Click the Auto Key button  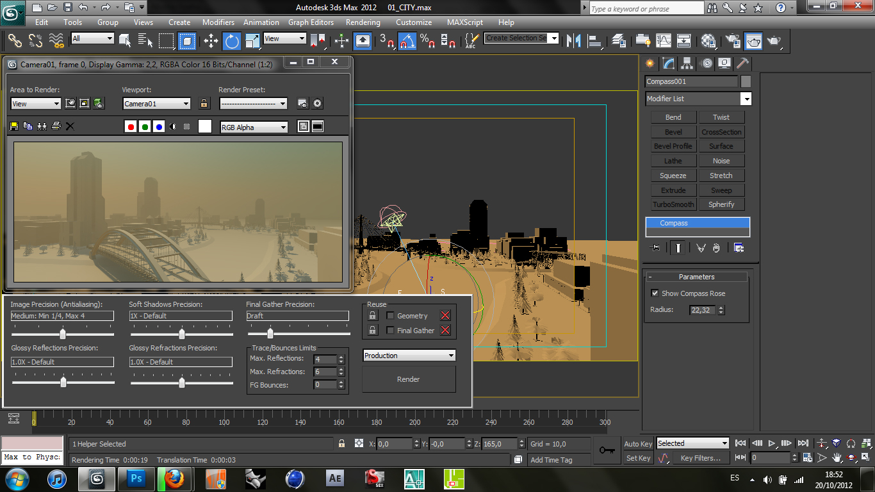(638, 444)
